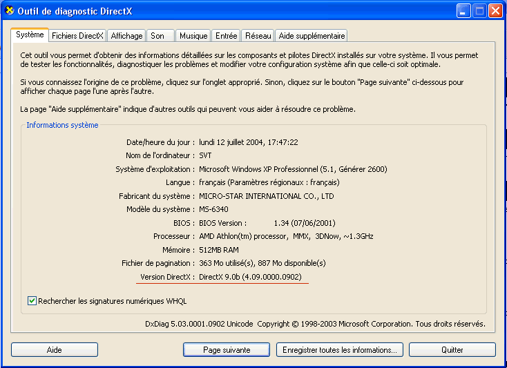The width and height of the screenshot is (507, 368).
Task: Open the Aide supplémentaire tab
Action: tap(312, 36)
